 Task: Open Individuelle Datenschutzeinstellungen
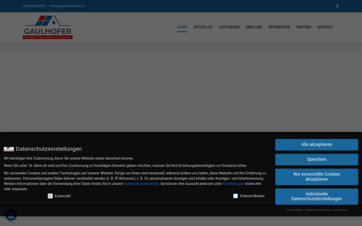317,196
